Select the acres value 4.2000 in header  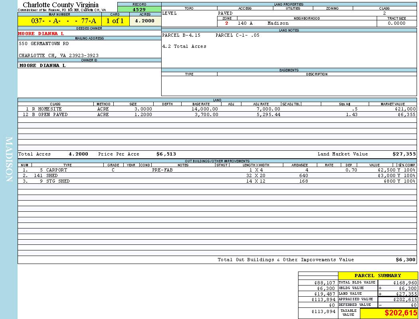click(x=145, y=21)
